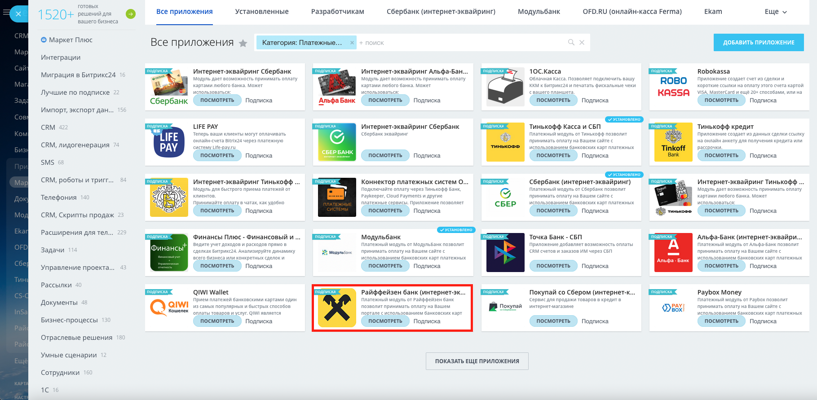The image size is (817, 400).
Task: Click the Тинькофф Касса и СБП logo
Action: (505, 142)
